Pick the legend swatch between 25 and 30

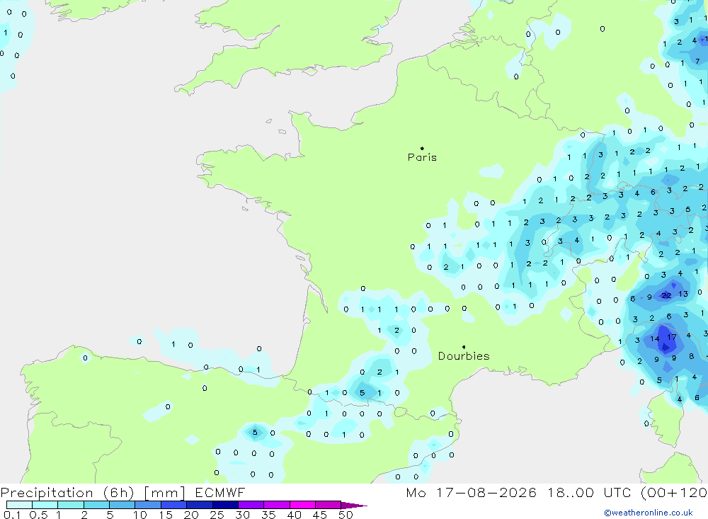click(x=225, y=505)
